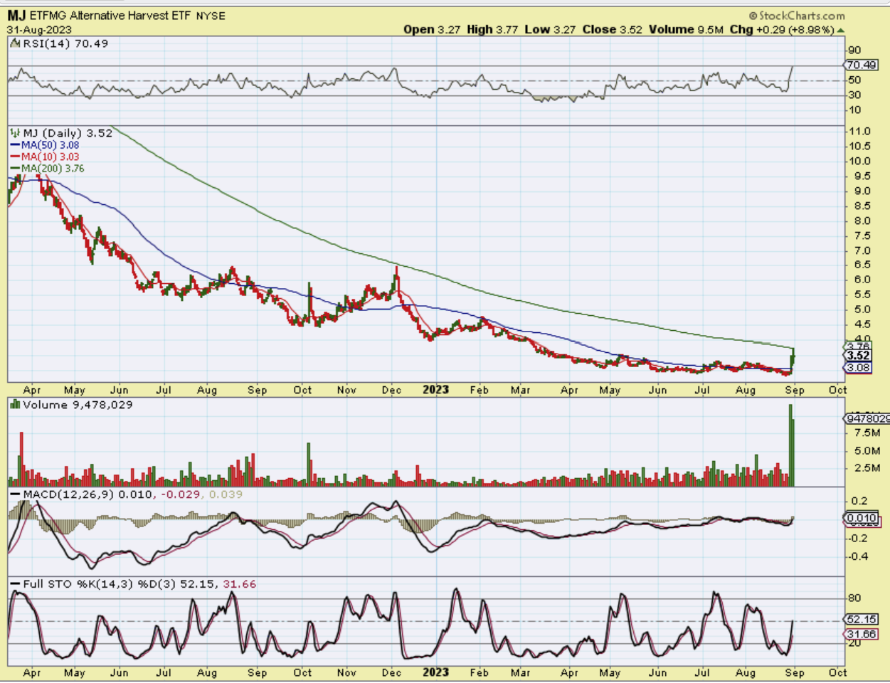
Task: Click the volume bars icon beside Volume 9,478,029
Action: point(15,405)
